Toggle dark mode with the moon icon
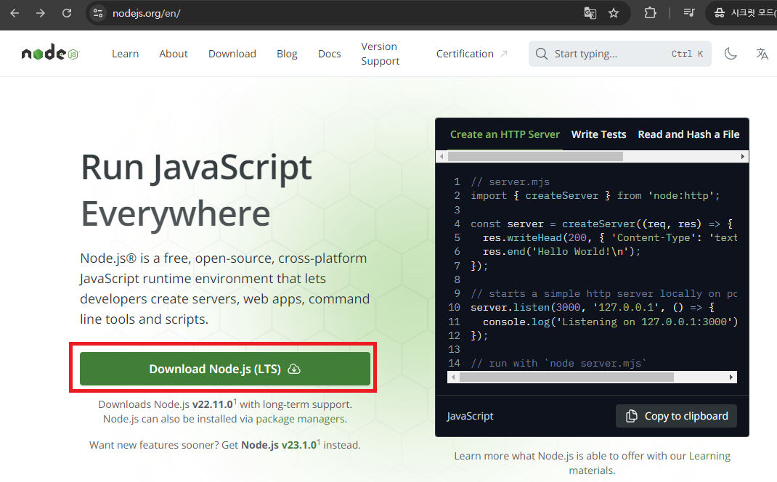 731,54
